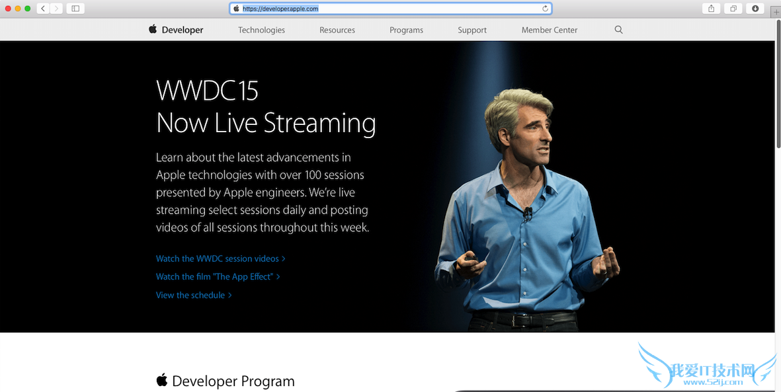Open the Resources menu item
The width and height of the screenshot is (781, 392).
tap(337, 30)
